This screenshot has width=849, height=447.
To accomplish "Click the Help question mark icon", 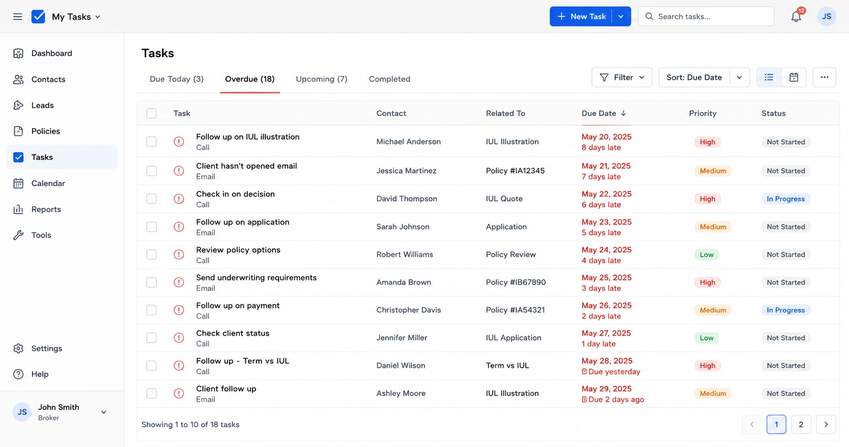I will 18,374.
